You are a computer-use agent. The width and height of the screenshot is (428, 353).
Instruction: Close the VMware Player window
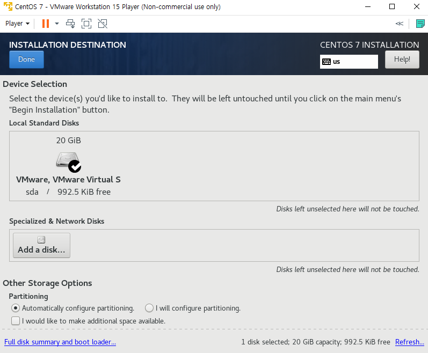click(x=417, y=6)
